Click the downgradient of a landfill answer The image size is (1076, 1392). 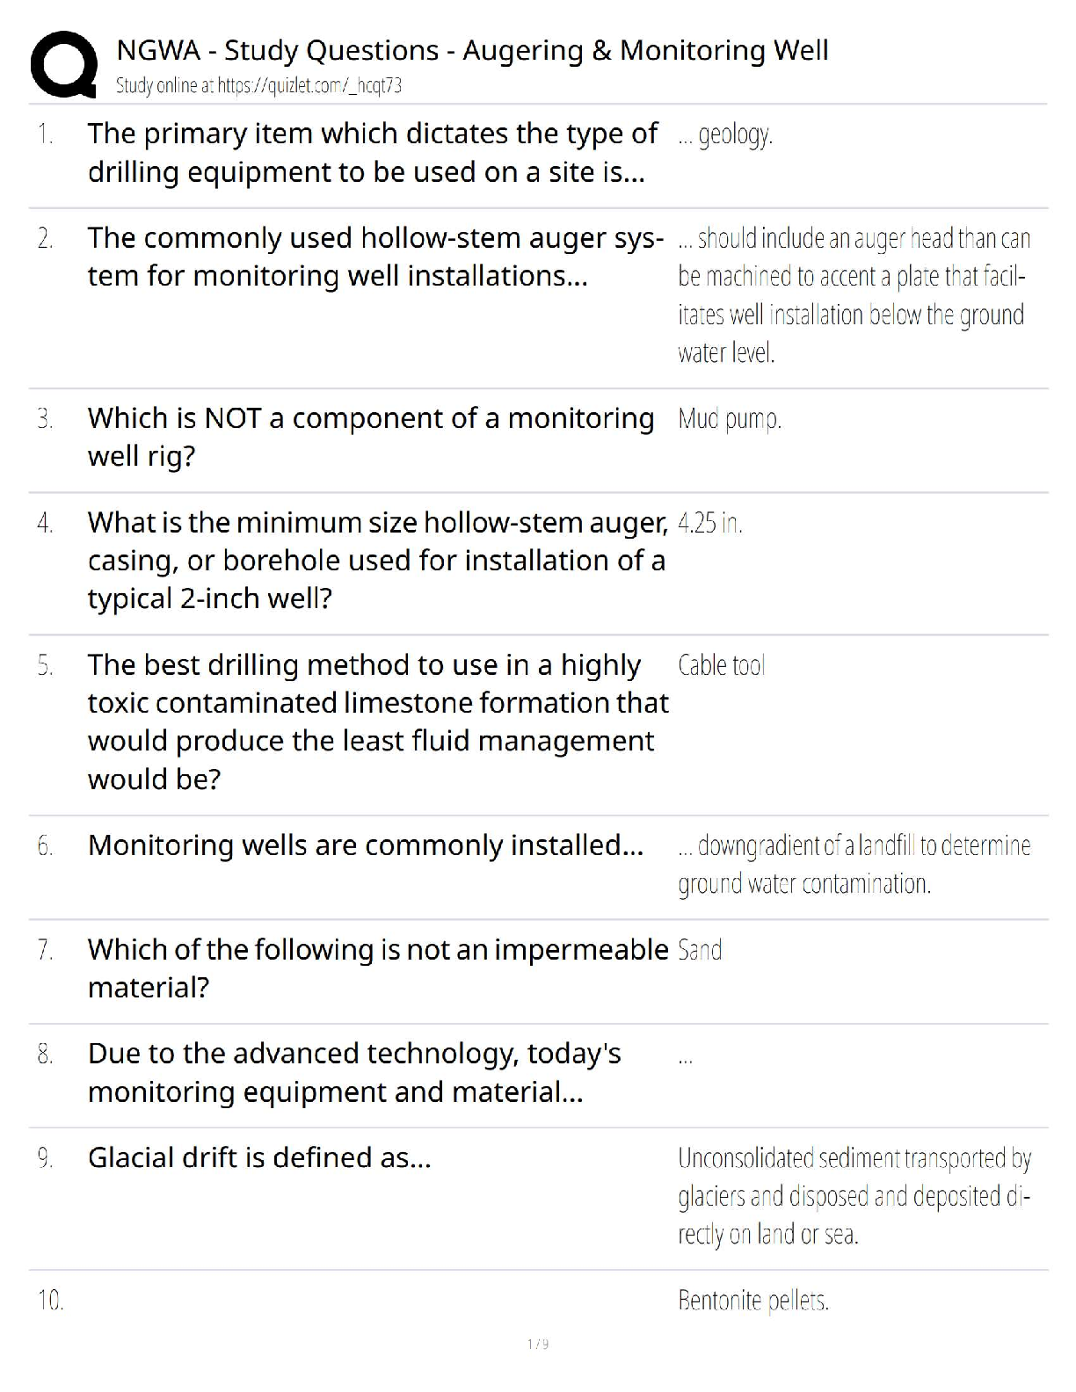click(x=853, y=865)
